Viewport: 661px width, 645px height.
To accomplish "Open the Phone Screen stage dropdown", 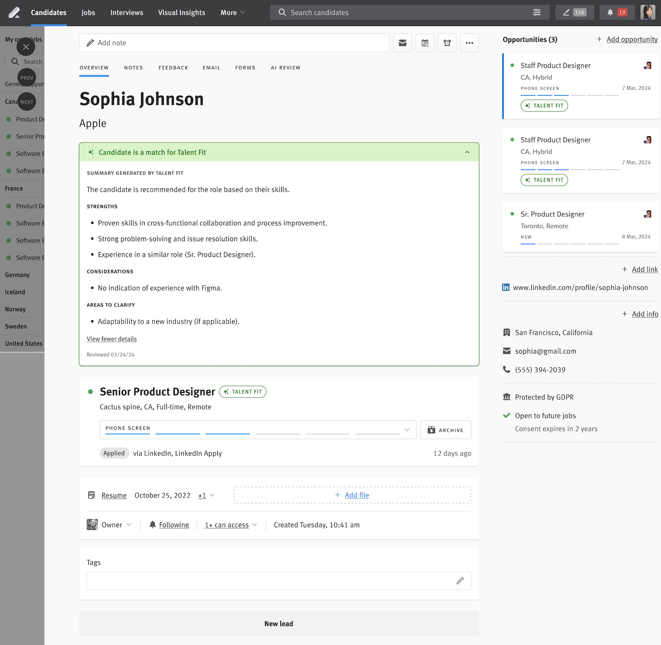I will click(258, 430).
